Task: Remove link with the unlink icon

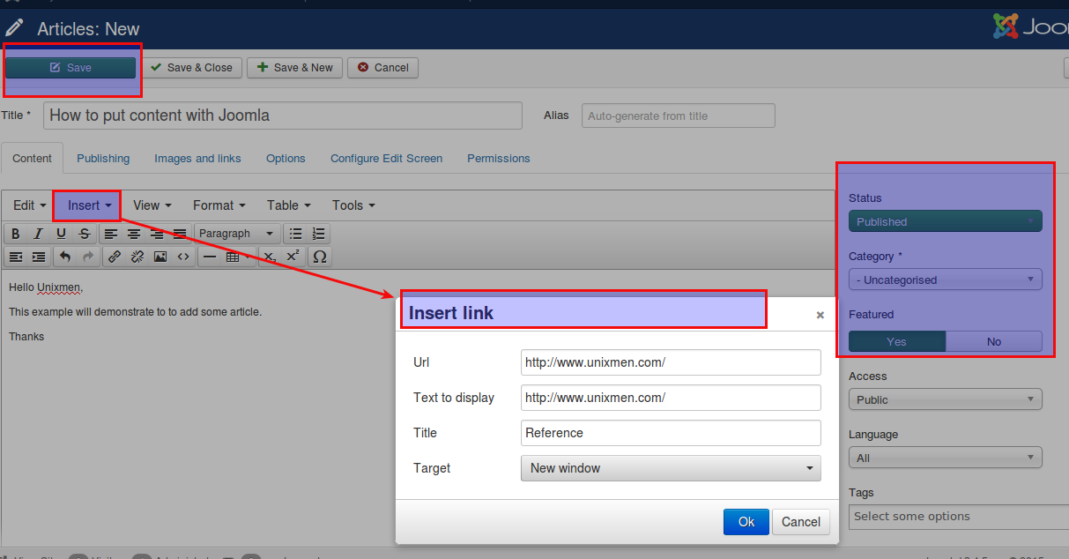Action: (137, 257)
